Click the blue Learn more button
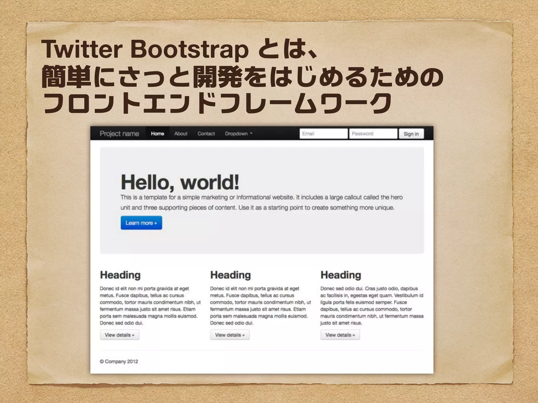The width and height of the screenshot is (538, 403). tap(141, 223)
